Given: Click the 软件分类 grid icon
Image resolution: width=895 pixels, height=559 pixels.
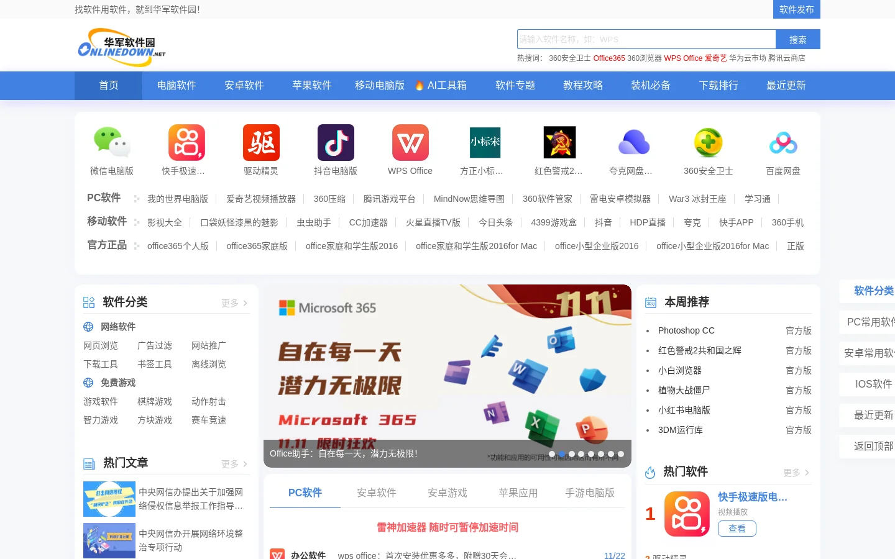Looking at the screenshot, I should coord(89,302).
